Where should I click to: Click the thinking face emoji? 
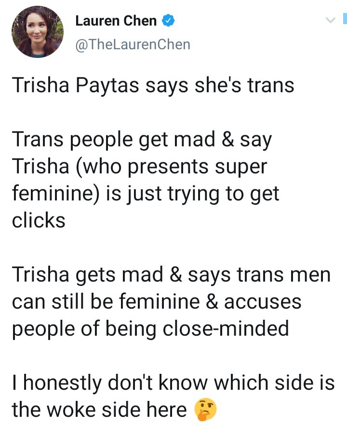point(205,410)
